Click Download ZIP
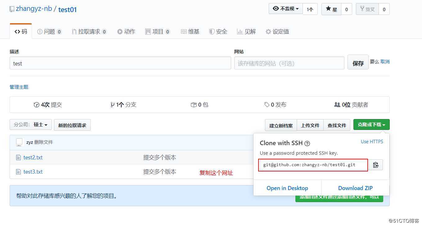Image resolution: width=422 pixels, height=226 pixels. 355,188
